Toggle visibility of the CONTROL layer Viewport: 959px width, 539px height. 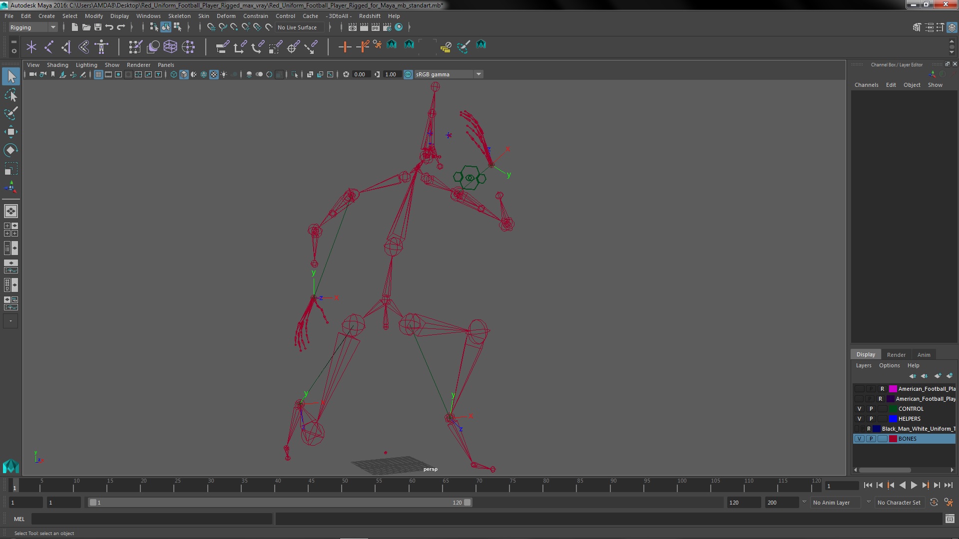click(860, 409)
